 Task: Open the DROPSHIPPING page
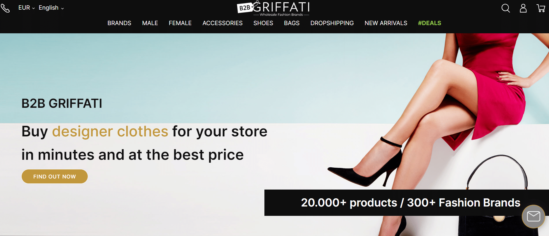point(332,23)
